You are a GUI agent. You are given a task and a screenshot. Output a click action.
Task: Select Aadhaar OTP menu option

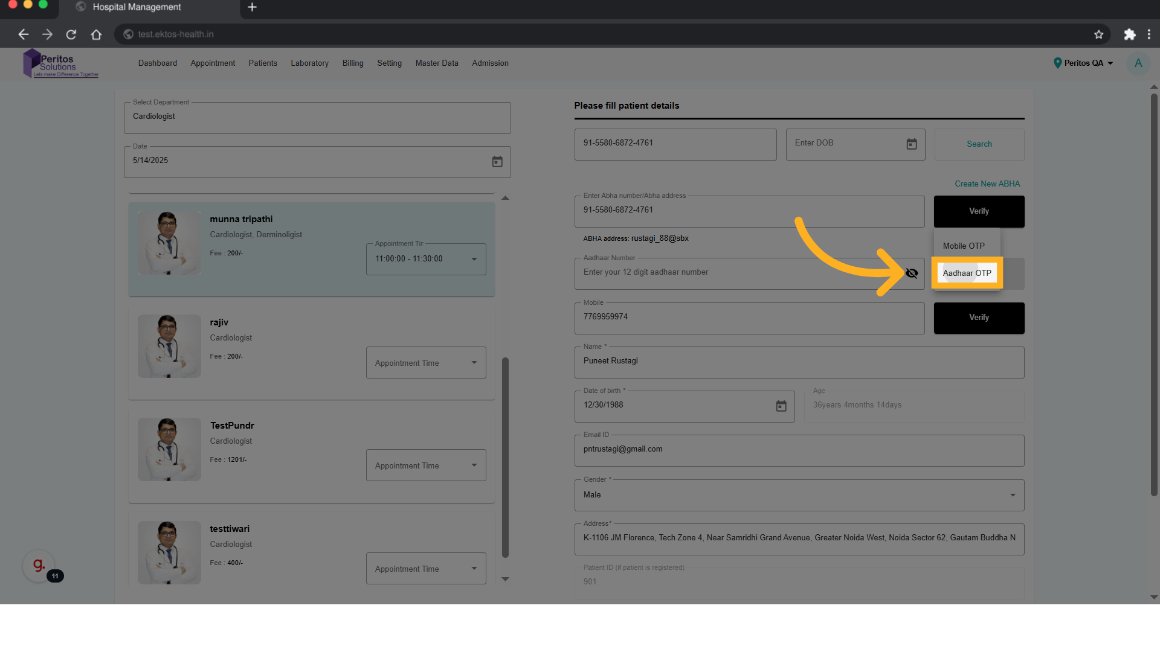(967, 273)
